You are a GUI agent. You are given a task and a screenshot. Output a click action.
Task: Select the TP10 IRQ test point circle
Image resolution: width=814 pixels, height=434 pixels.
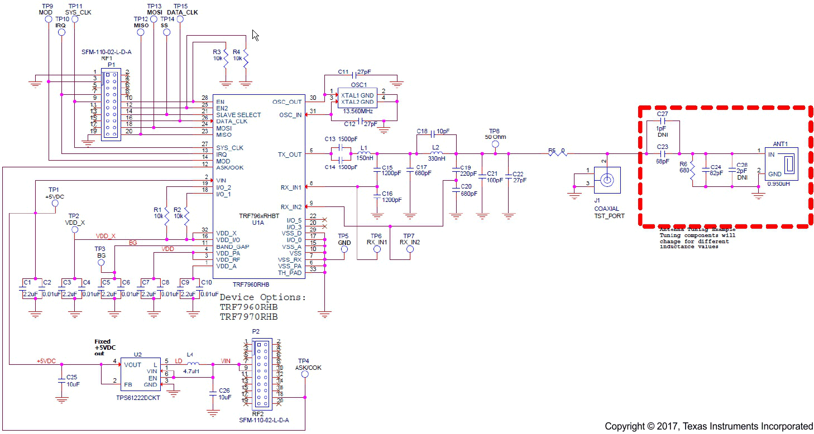(61, 32)
